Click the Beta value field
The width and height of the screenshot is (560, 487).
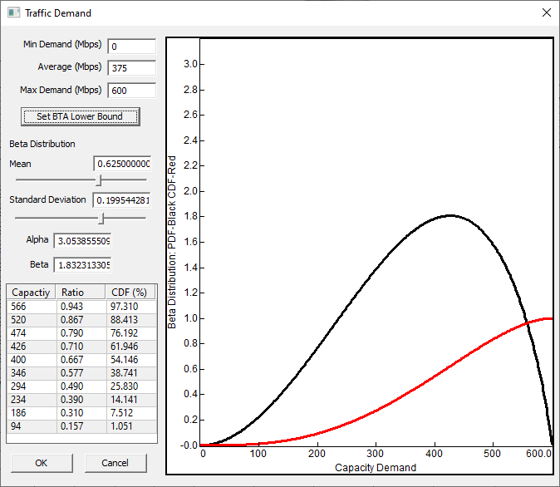(82, 265)
